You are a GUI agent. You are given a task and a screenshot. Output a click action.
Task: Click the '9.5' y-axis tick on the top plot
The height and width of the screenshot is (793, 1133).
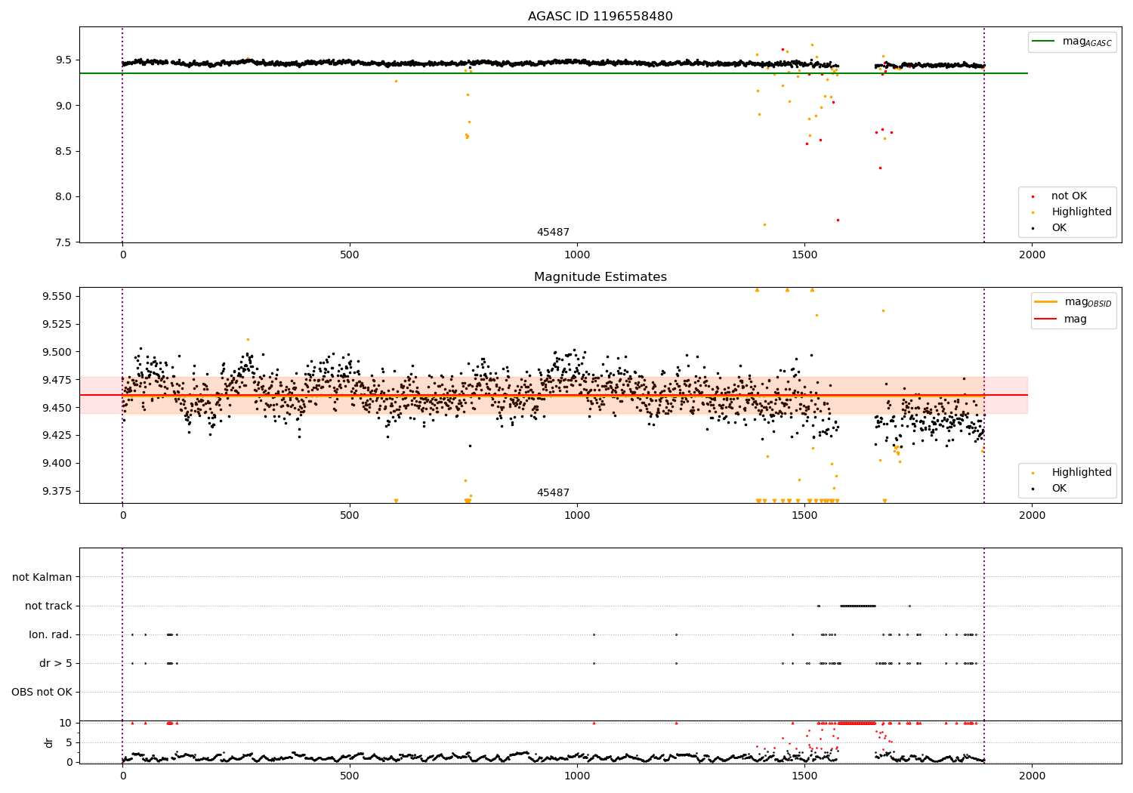(63, 60)
